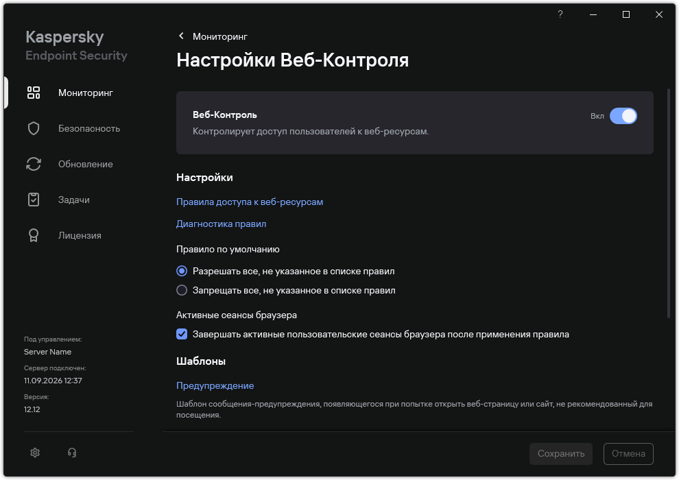The height and width of the screenshot is (480, 679).
Task: Open support via the headset icon
Action: pos(72,453)
